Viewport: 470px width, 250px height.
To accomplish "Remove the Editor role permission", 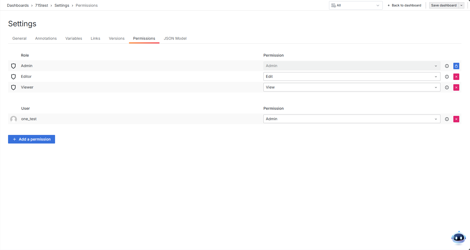I will (456, 77).
